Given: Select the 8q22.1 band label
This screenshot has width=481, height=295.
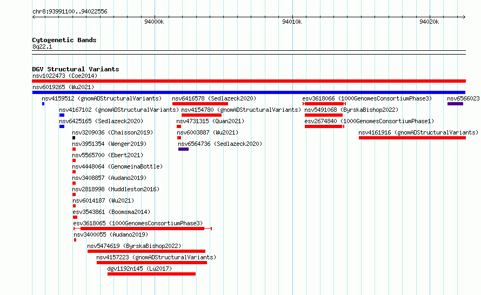Looking at the screenshot, I should [x=42, y=46].
